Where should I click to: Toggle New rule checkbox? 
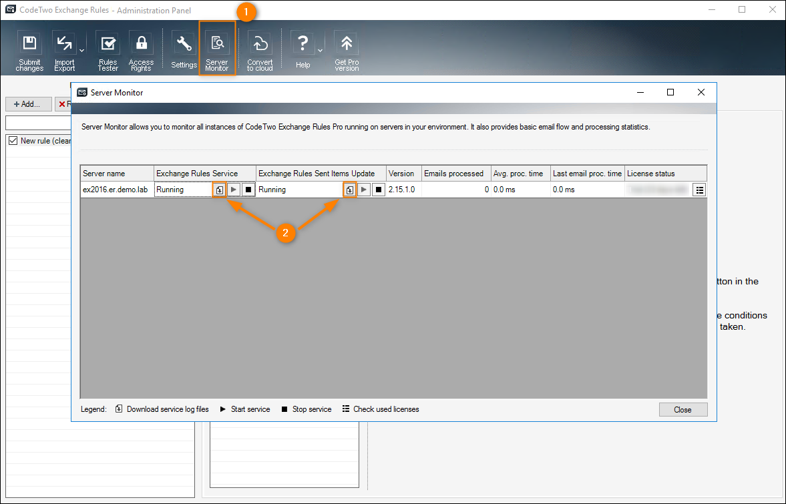pos(13,141)
